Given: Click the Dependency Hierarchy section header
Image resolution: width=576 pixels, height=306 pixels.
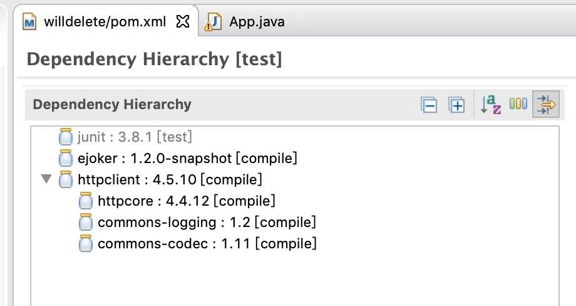Looking at the screenshot, I should pyautogui.click(x=112, y=105).
